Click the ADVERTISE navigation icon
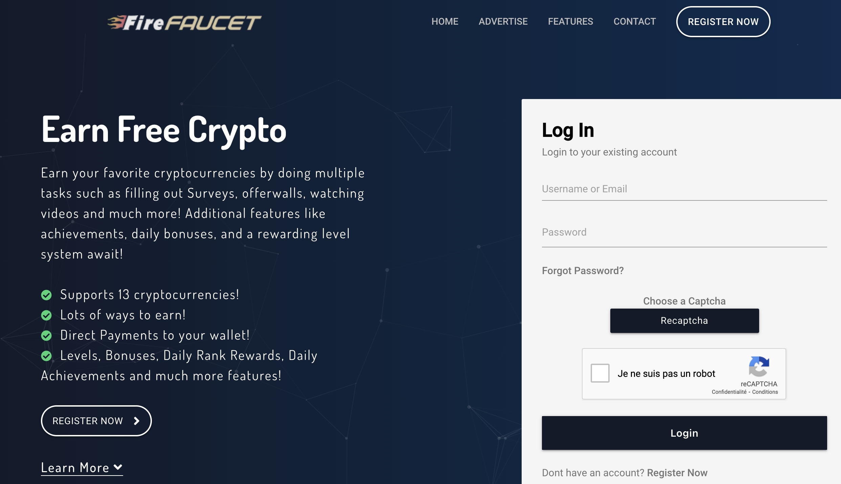Screen dimensions: 841x484 (x=503, y=21)
